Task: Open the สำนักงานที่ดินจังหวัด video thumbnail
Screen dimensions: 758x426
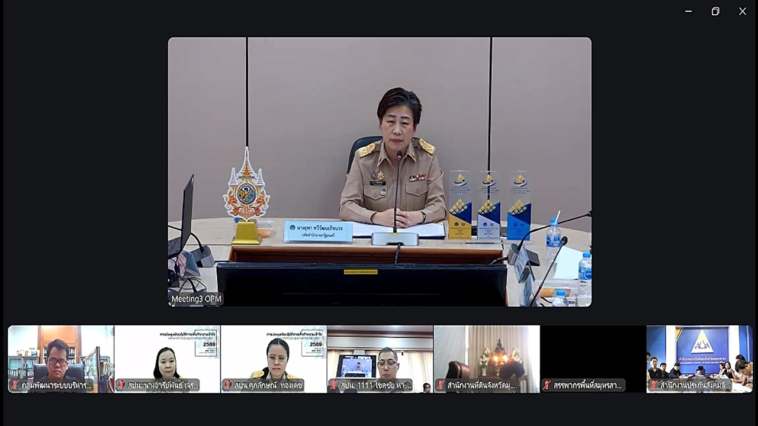Action: [487, 355]
